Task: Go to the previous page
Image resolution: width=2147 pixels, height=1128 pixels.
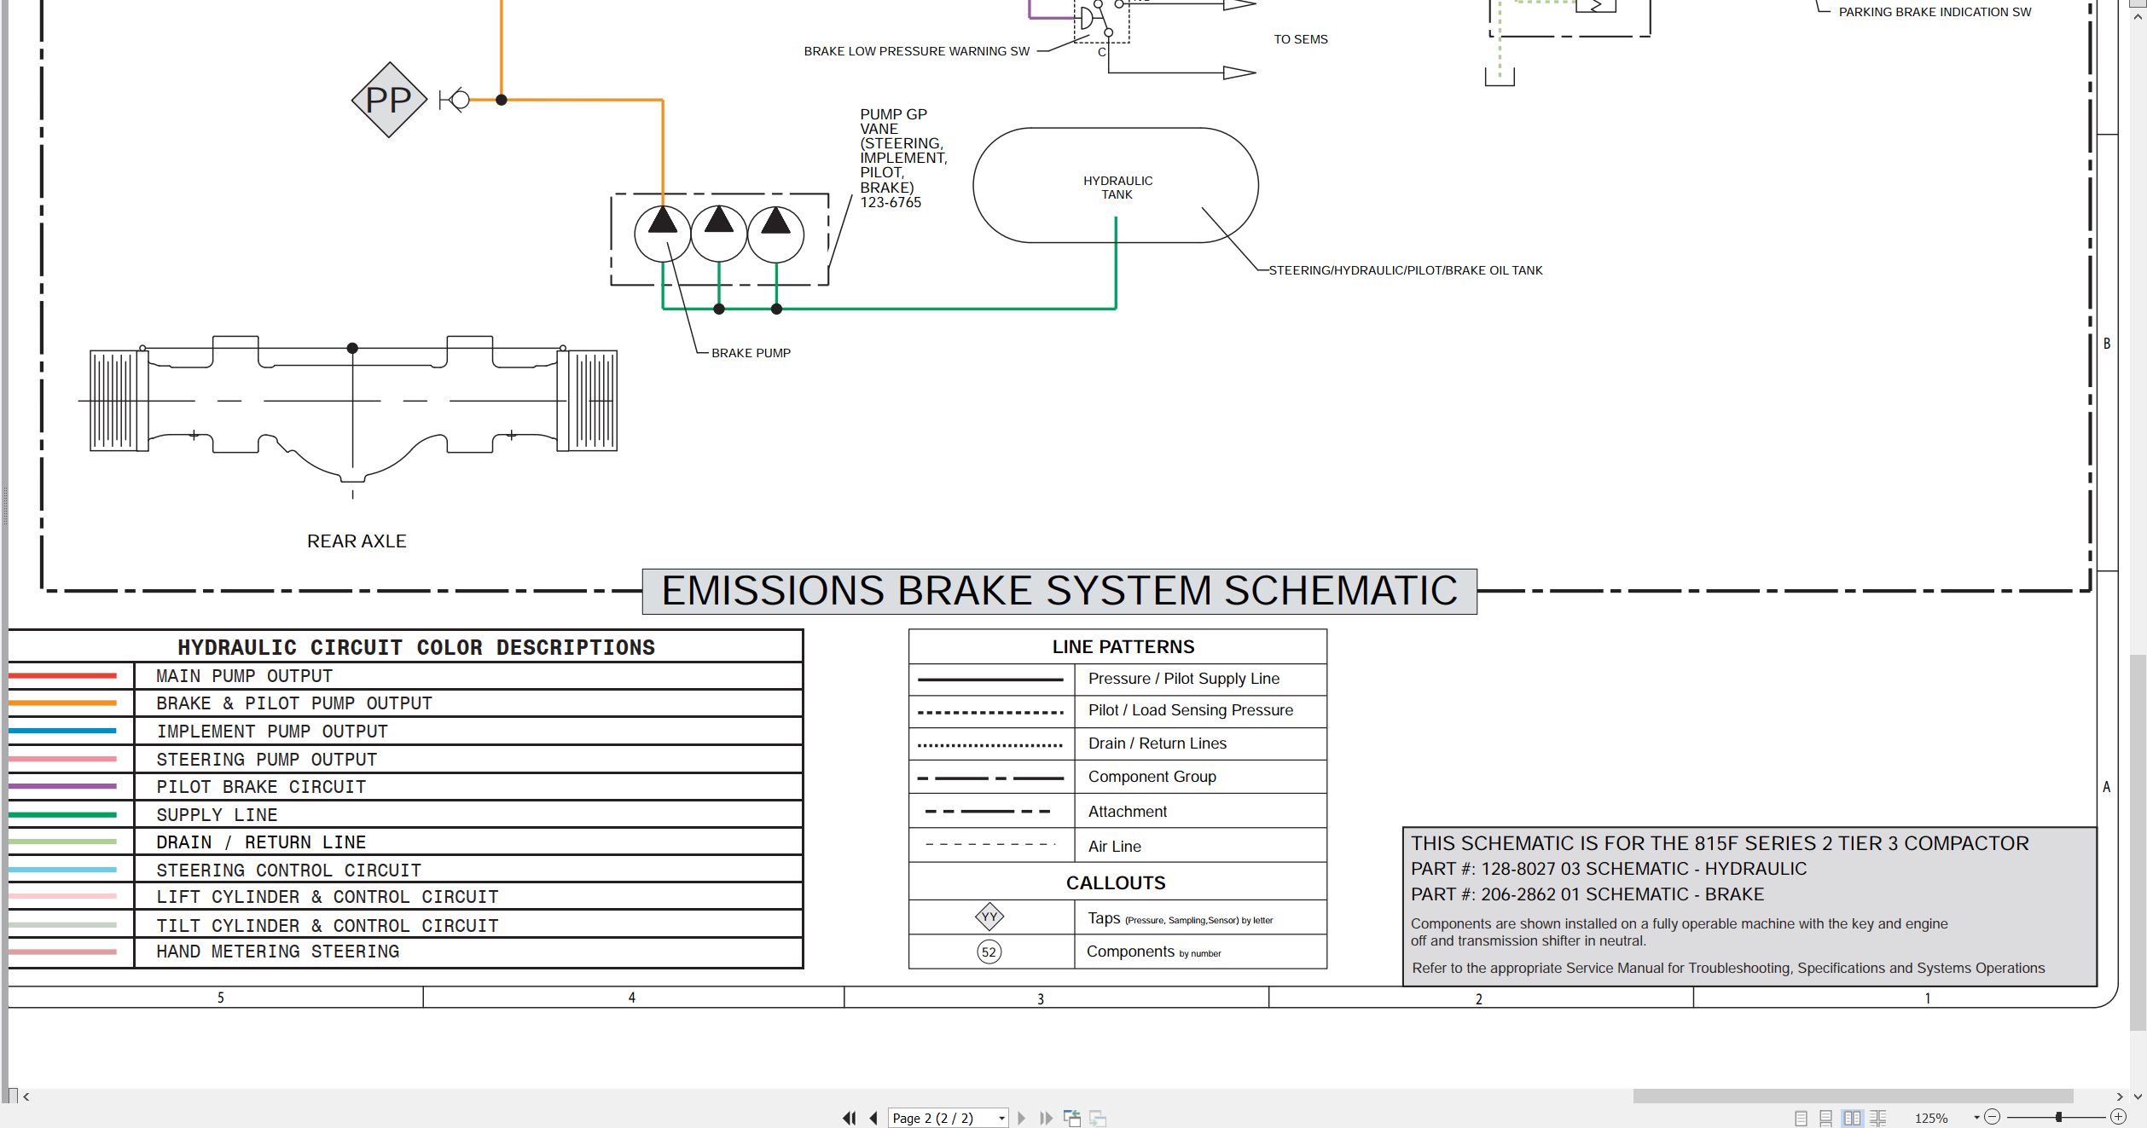Action: click(873, 1118)
